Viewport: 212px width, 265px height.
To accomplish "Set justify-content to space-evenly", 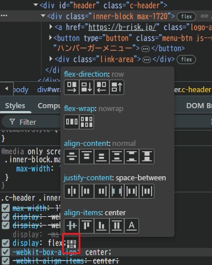I will click(146, 191).
